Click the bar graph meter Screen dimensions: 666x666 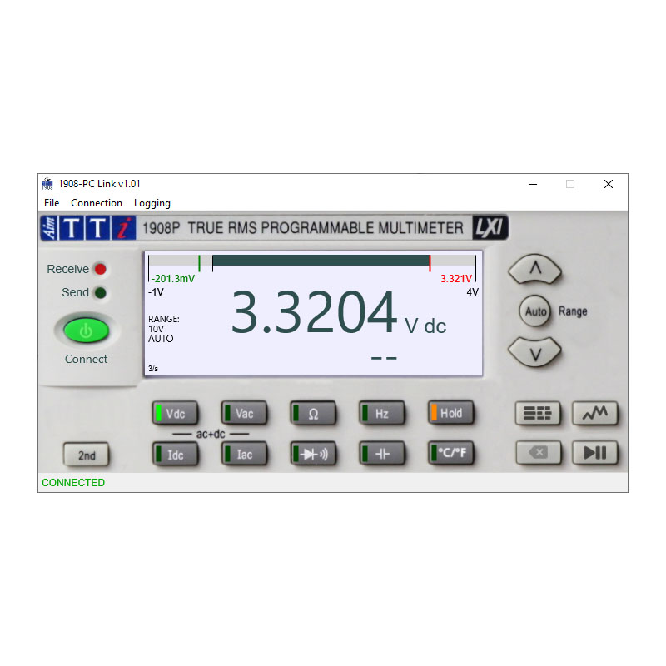click(x=312, y=261)
